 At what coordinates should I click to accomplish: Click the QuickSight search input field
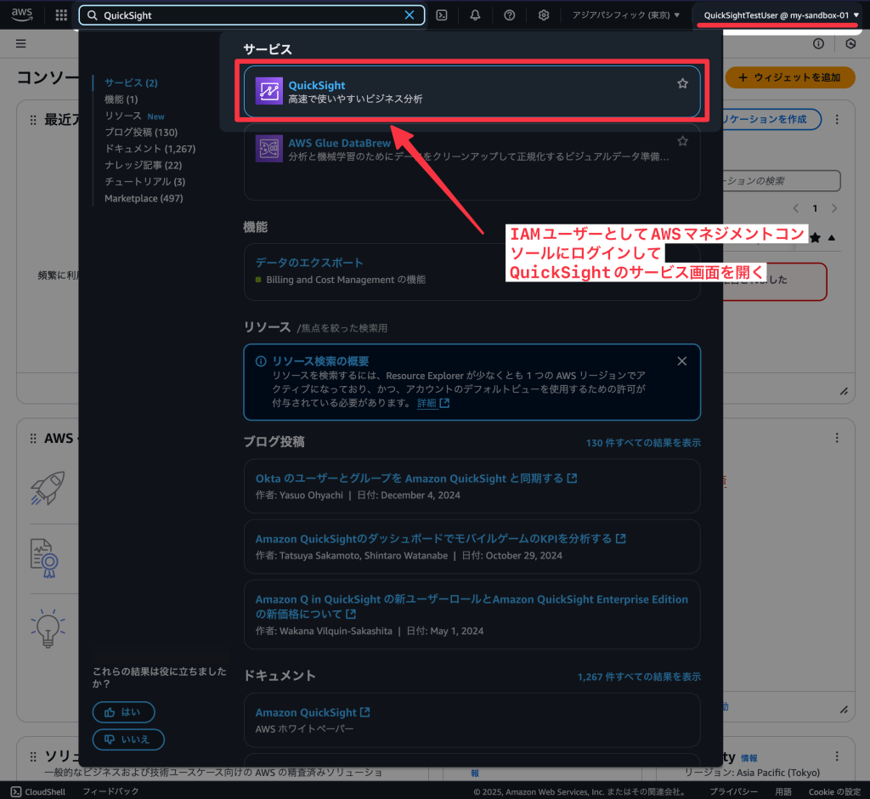click(251, 15)
